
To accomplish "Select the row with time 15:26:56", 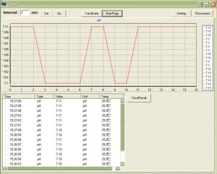I will tap(62, 149).
